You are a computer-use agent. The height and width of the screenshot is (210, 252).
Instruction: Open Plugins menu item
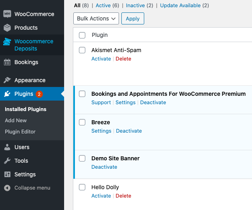point(24,94)
